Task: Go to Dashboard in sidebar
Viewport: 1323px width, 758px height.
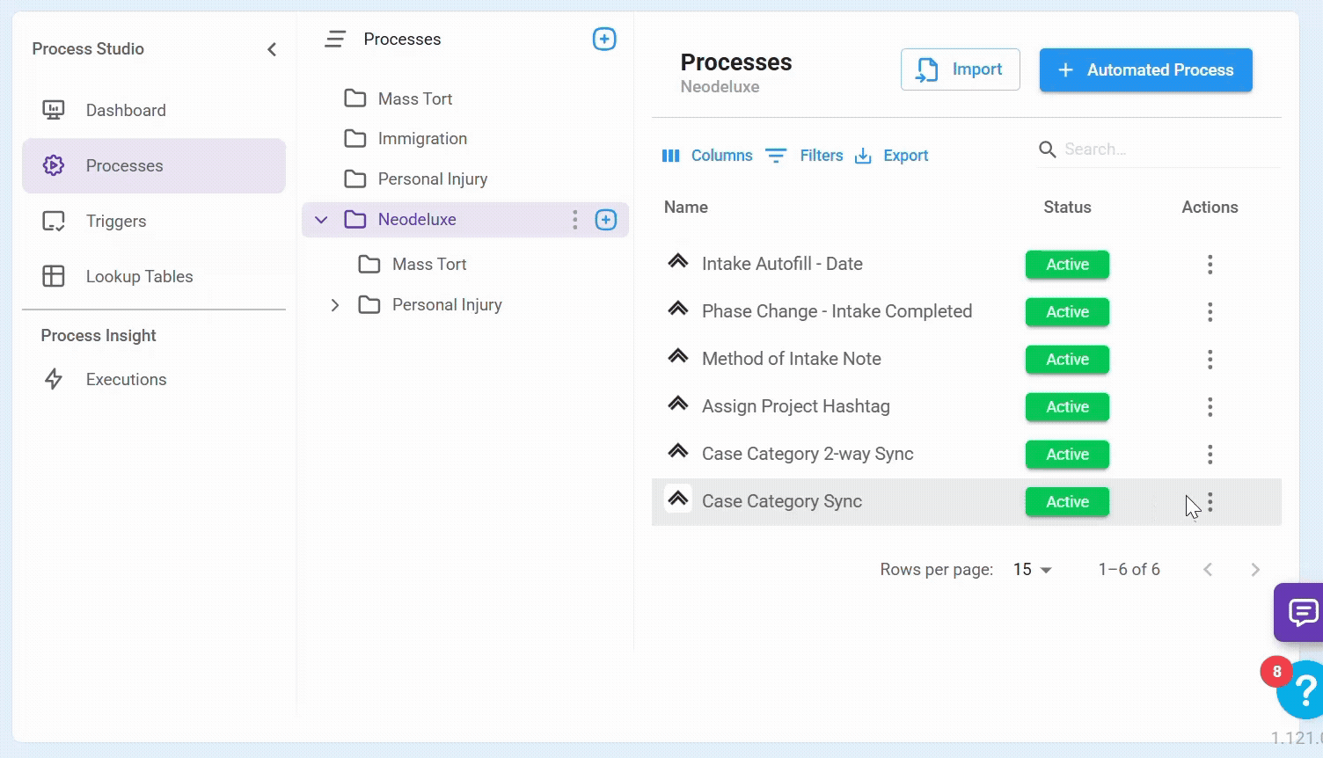Action: (126, 111)
